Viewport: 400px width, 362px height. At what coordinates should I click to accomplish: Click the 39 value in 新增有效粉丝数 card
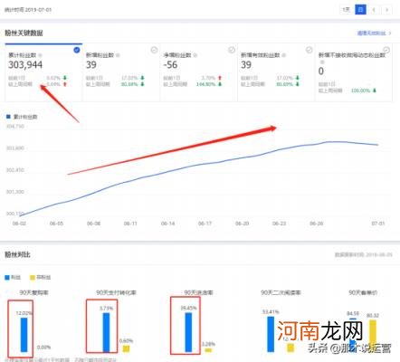[x=246, y=65]
